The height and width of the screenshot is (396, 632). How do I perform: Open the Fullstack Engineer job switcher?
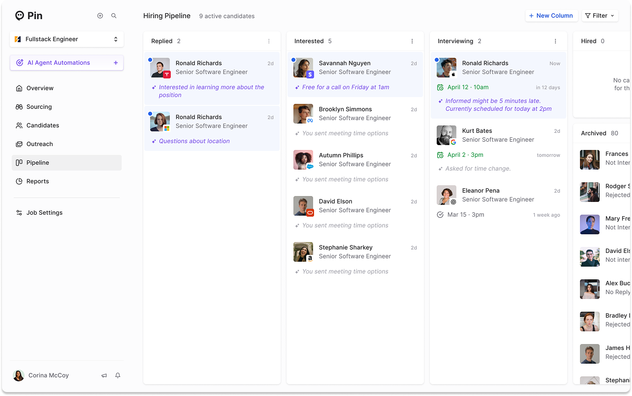[x=66, y=39]
